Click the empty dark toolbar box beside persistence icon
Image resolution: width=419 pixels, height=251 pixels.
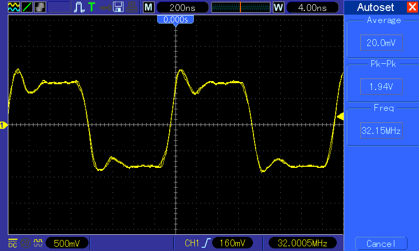coord(59,7)
